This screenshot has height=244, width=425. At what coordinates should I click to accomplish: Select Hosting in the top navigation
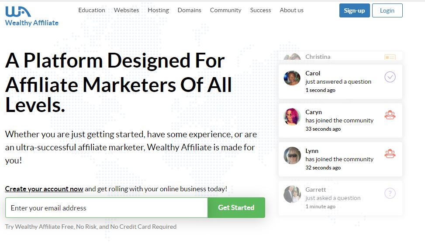(158, 10)
